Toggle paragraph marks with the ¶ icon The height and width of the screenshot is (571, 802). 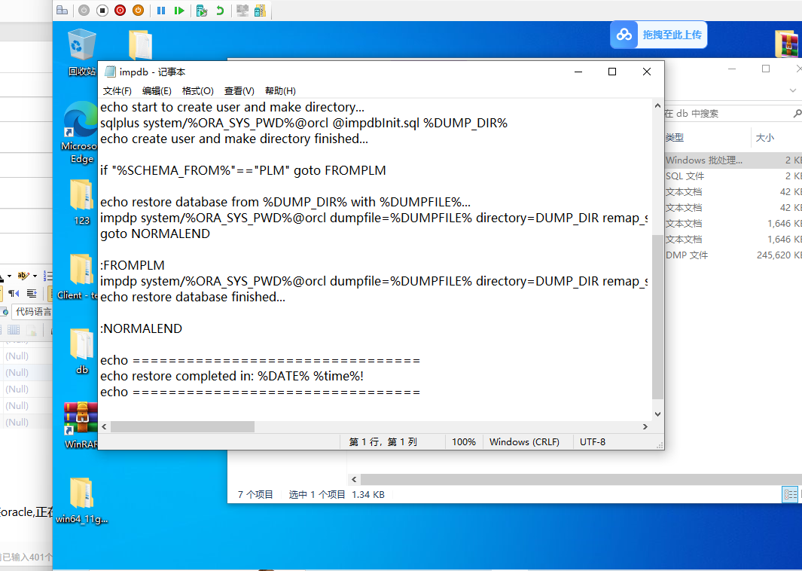point(12,293)
